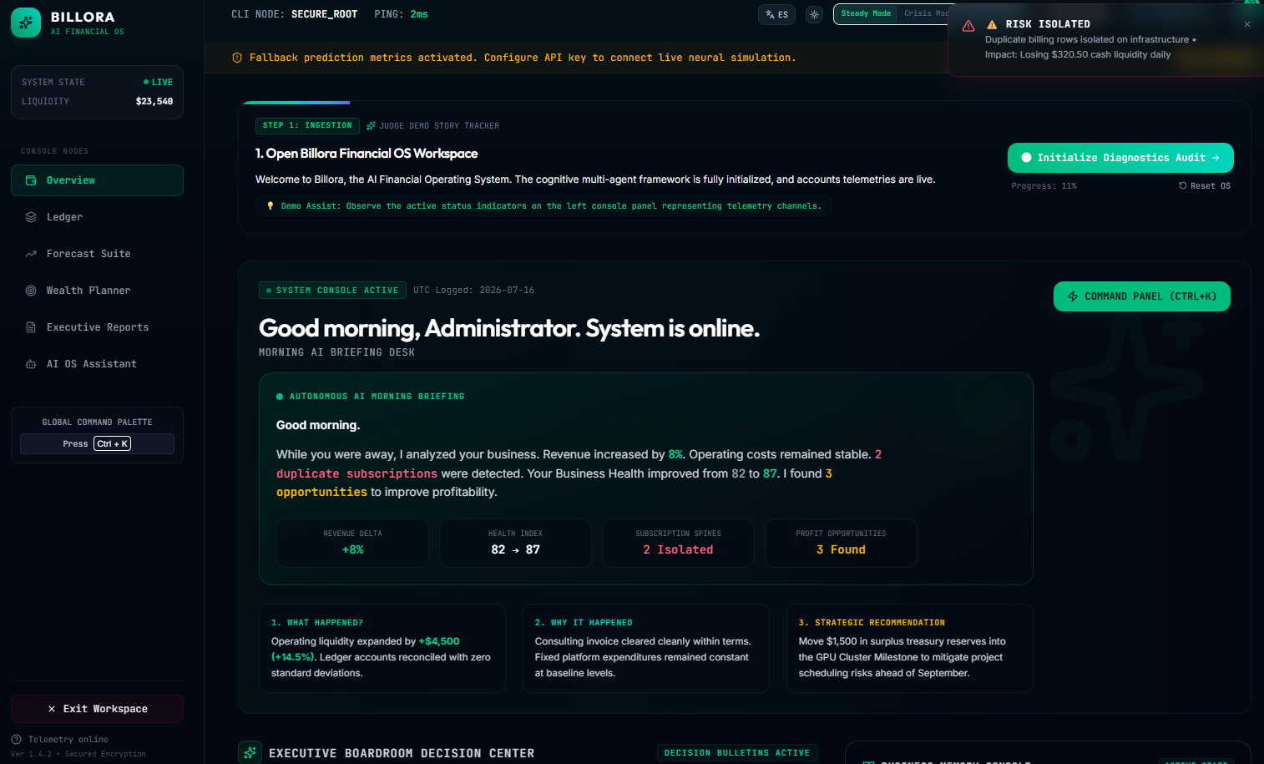Image resolution: width=1264 pixels, height=764 pixels.
Task: Switch to Crisis Mode
Action: pyautogui.click(x=925, y=13)
